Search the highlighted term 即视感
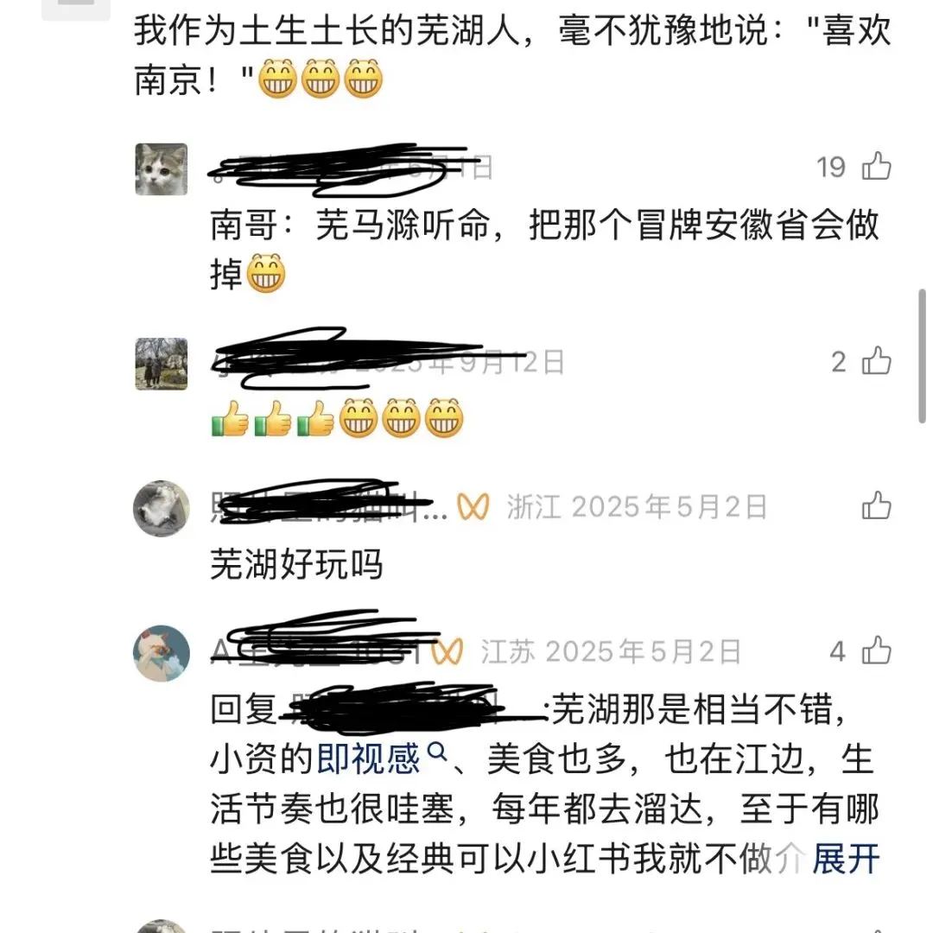The image size is (933, 933). tap(368, 758)
